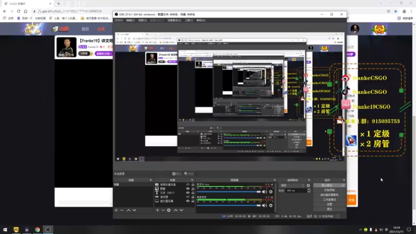Open the Mic/Aux audio settings gear
The image size is (416, 234).
[270, 192]
